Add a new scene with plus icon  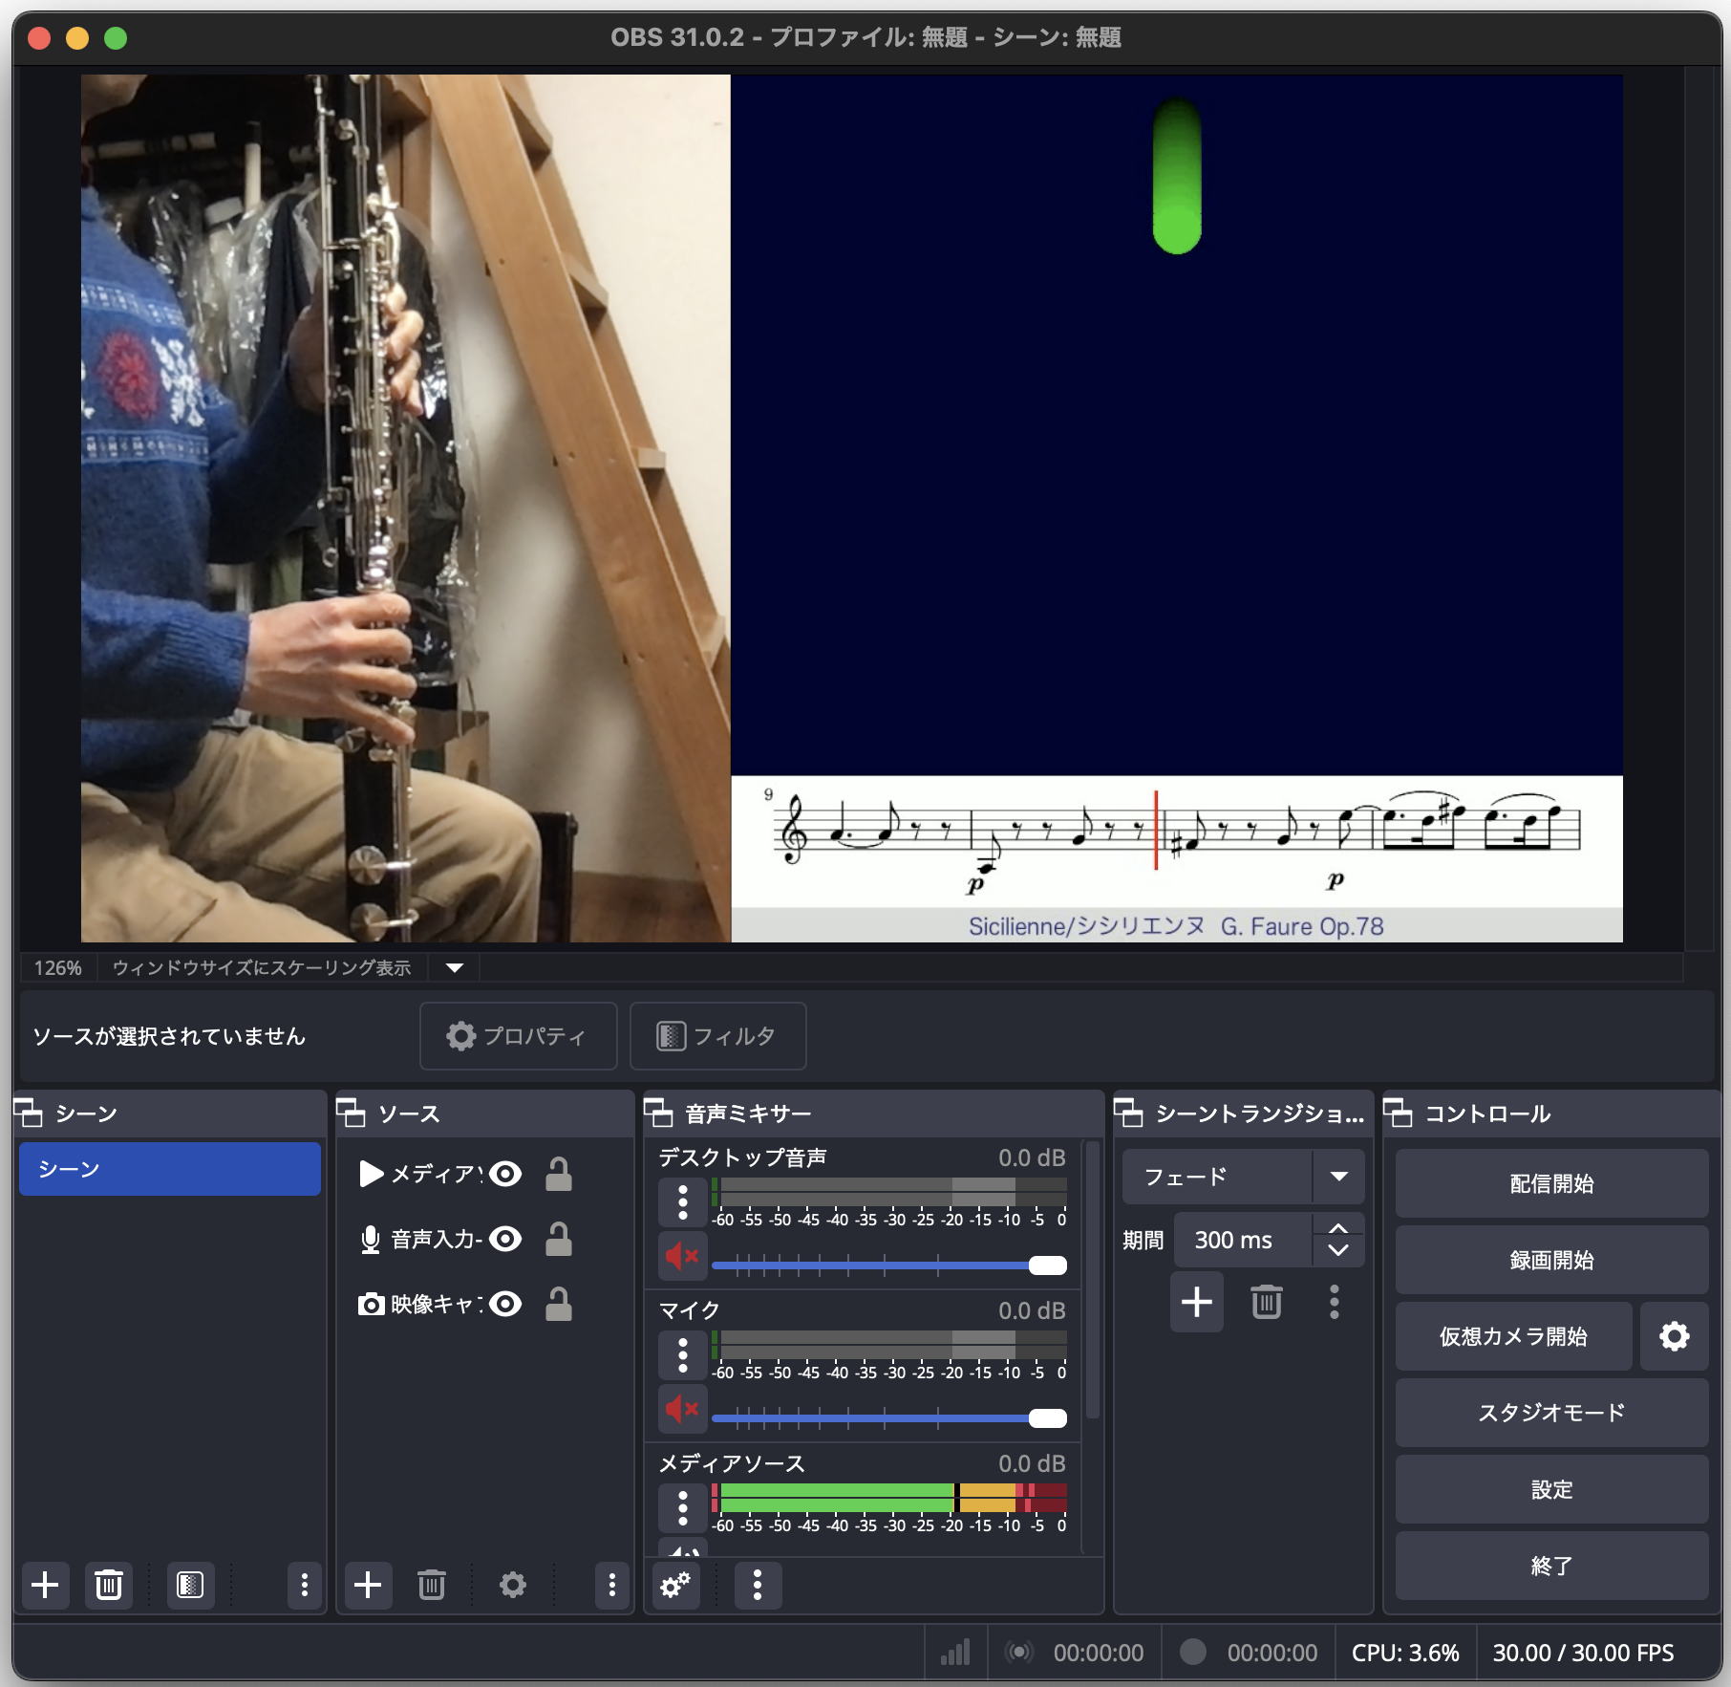(45, 1585)
